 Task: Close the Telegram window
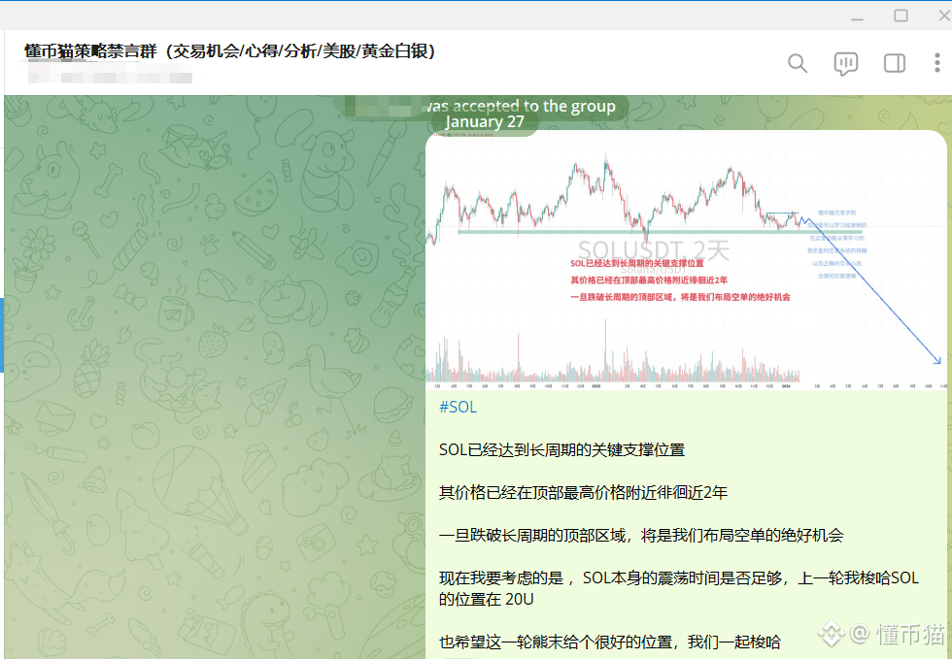(944, 16)
